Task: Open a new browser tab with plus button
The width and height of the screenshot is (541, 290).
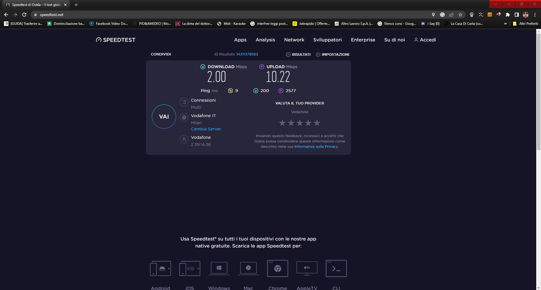Action: (x=76, y=5)
